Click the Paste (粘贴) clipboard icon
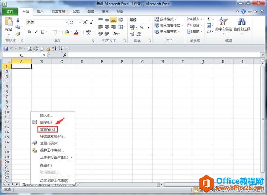Screen dimensions: 267x195 [x=9, y=22]
